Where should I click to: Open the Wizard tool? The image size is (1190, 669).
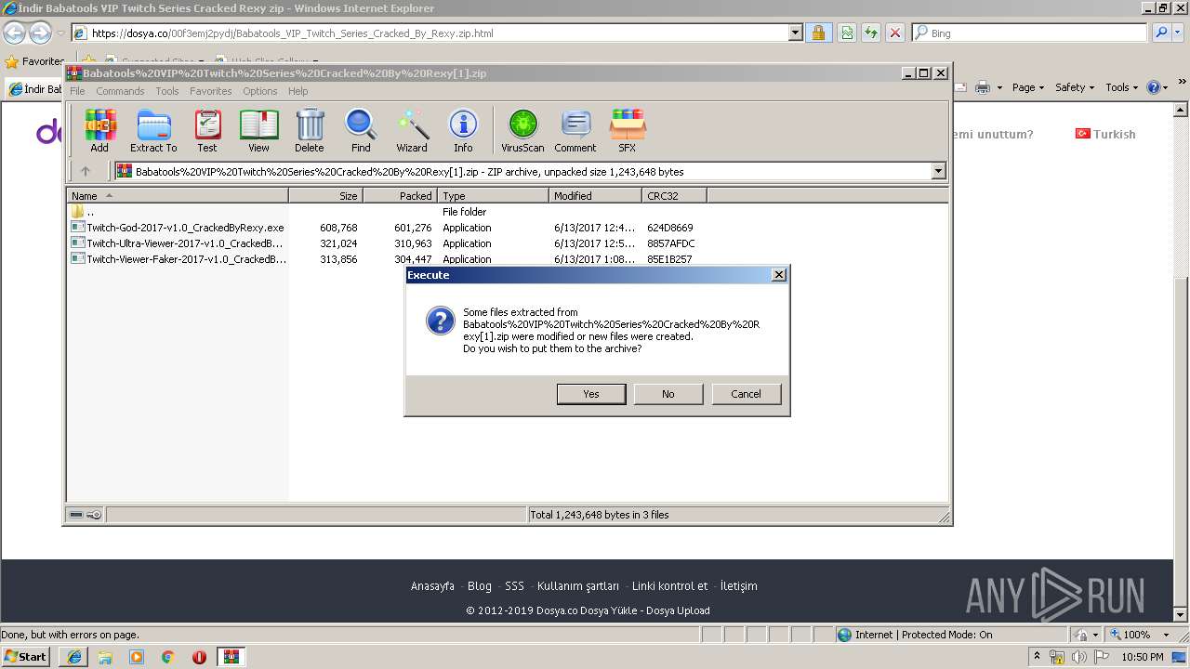pos(412,130)
